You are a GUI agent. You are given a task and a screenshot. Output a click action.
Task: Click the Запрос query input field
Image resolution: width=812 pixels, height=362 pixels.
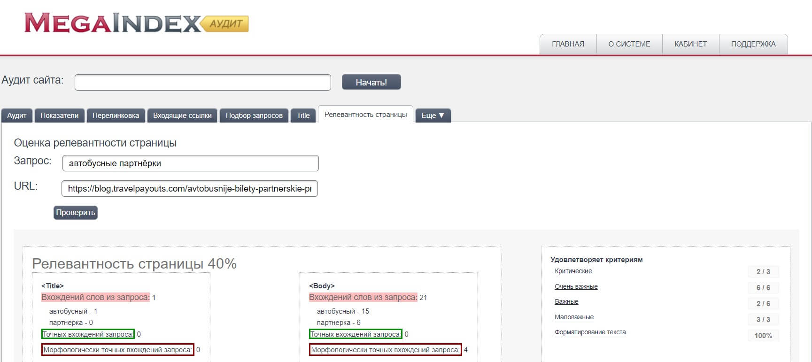(190, 163)
